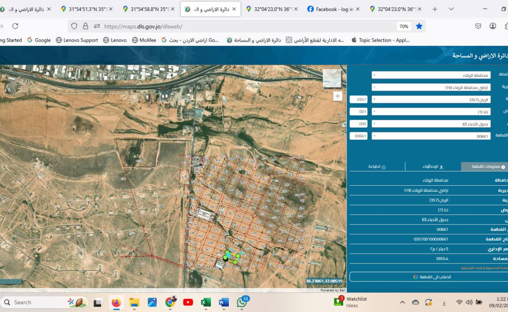Bookmark page with the blue star icon
Image resolution: width=508 pixels, height=312 pixels.
coord(419,26)
